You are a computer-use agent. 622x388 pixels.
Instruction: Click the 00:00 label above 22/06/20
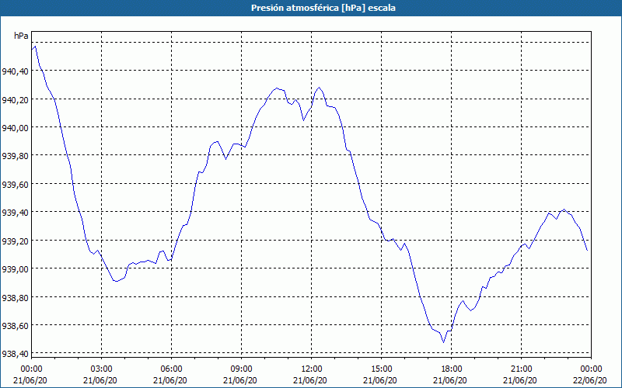(591, 369)
